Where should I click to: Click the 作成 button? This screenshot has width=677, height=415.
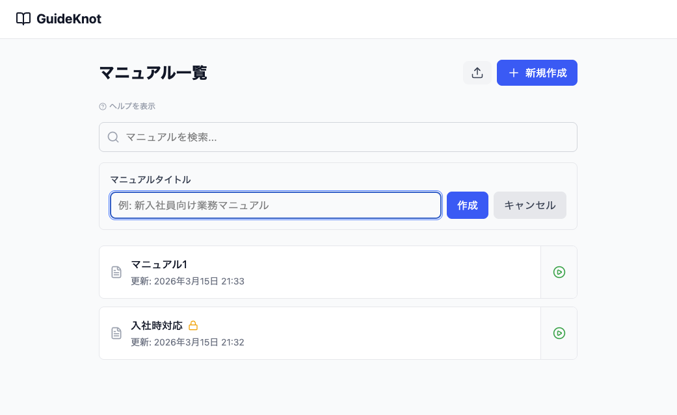coord(467,205)
